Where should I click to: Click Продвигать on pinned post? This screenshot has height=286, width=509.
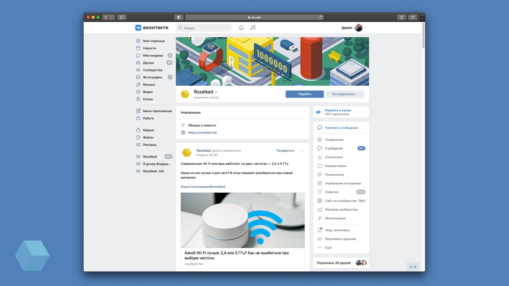(x=286, y=151)
